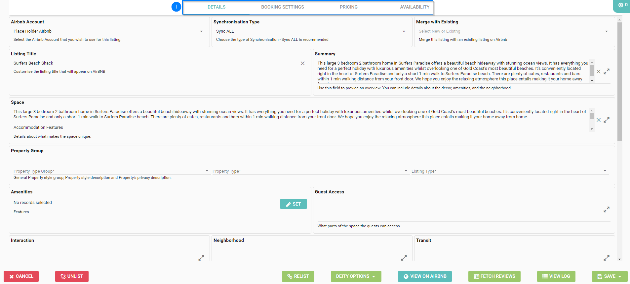Expand the Interaction text editor
Screen dimensions: 630x284
tap(201, 258)
